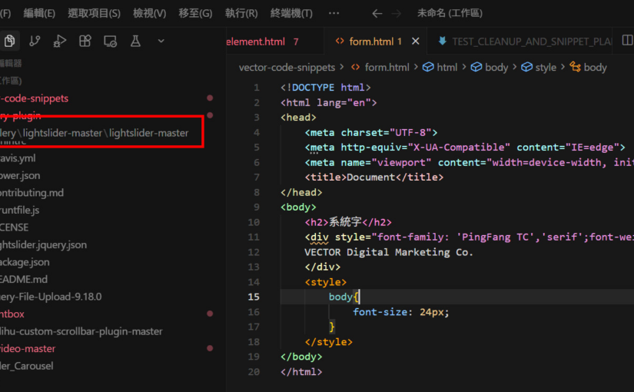Go forward with the right arrow
The height and width of the screenshot is (392, 634).
click(397, 13)
